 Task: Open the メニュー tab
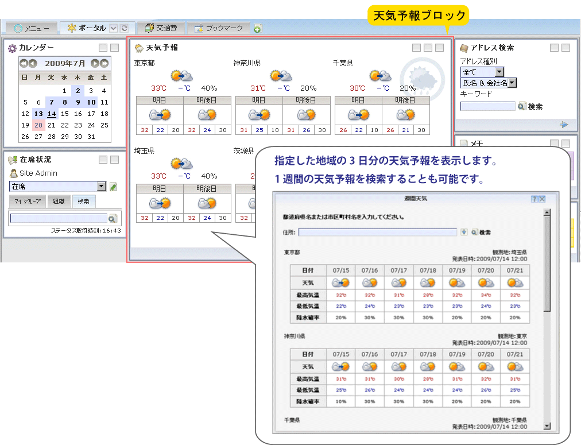32,28
